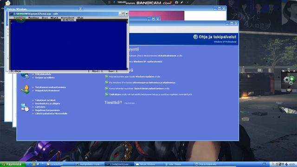
Task: Open the Ohje menu in the edit window
Action: 80,18
